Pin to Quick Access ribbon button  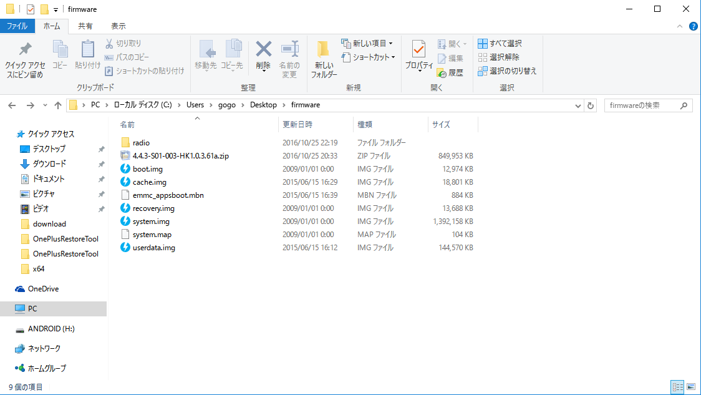click(25, 61)
